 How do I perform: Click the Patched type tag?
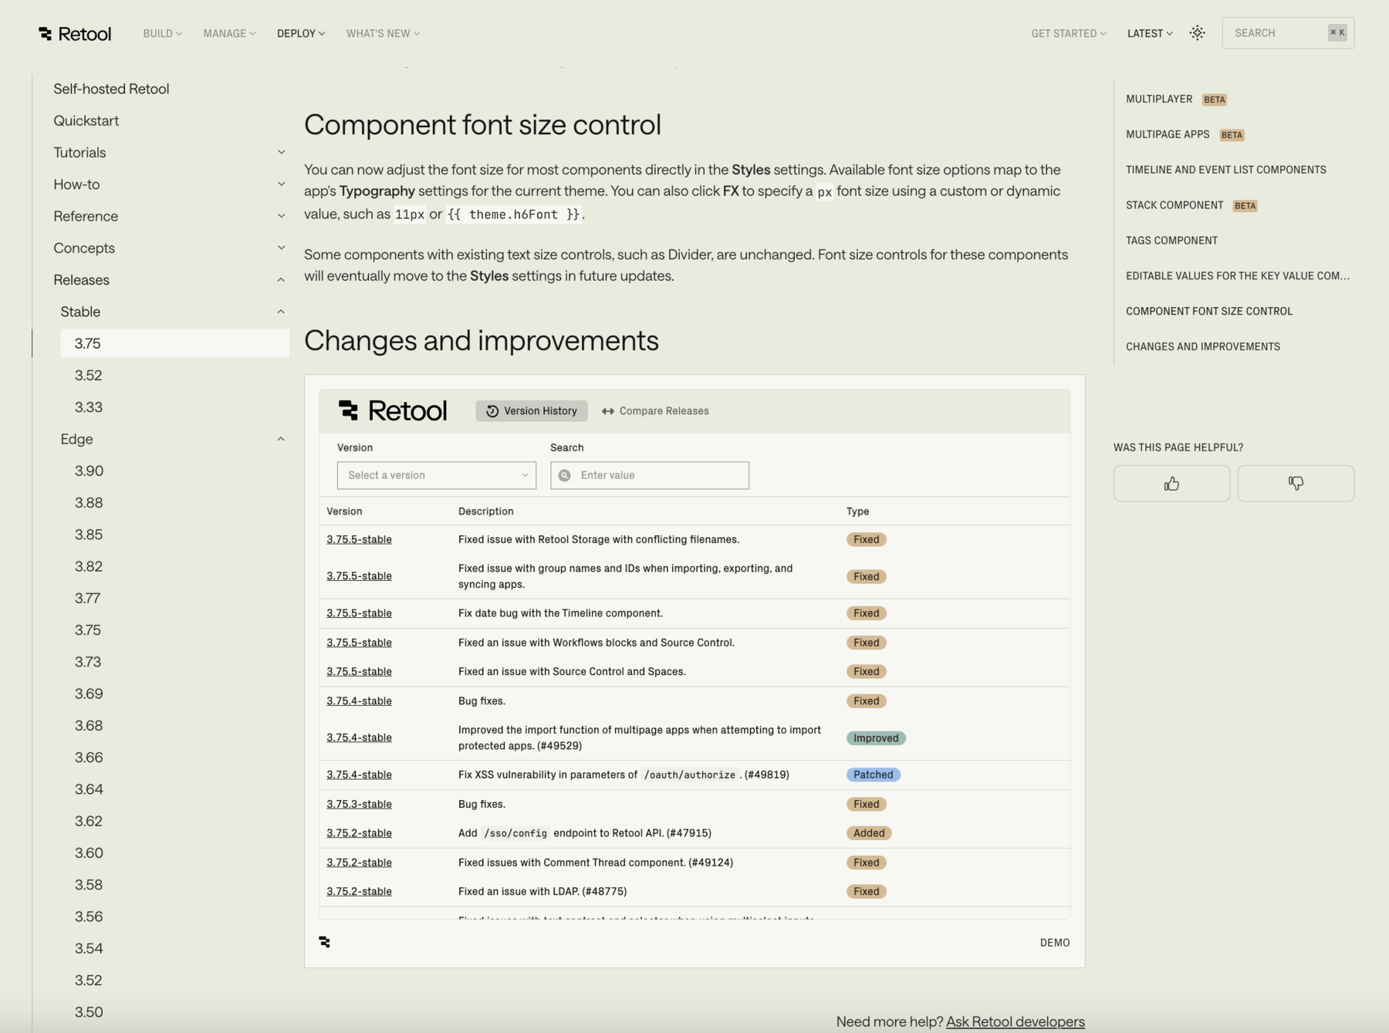coord(873,775)
